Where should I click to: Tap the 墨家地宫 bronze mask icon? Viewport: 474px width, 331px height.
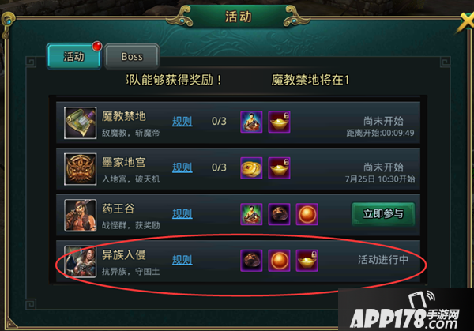click(x=80, y=169)
